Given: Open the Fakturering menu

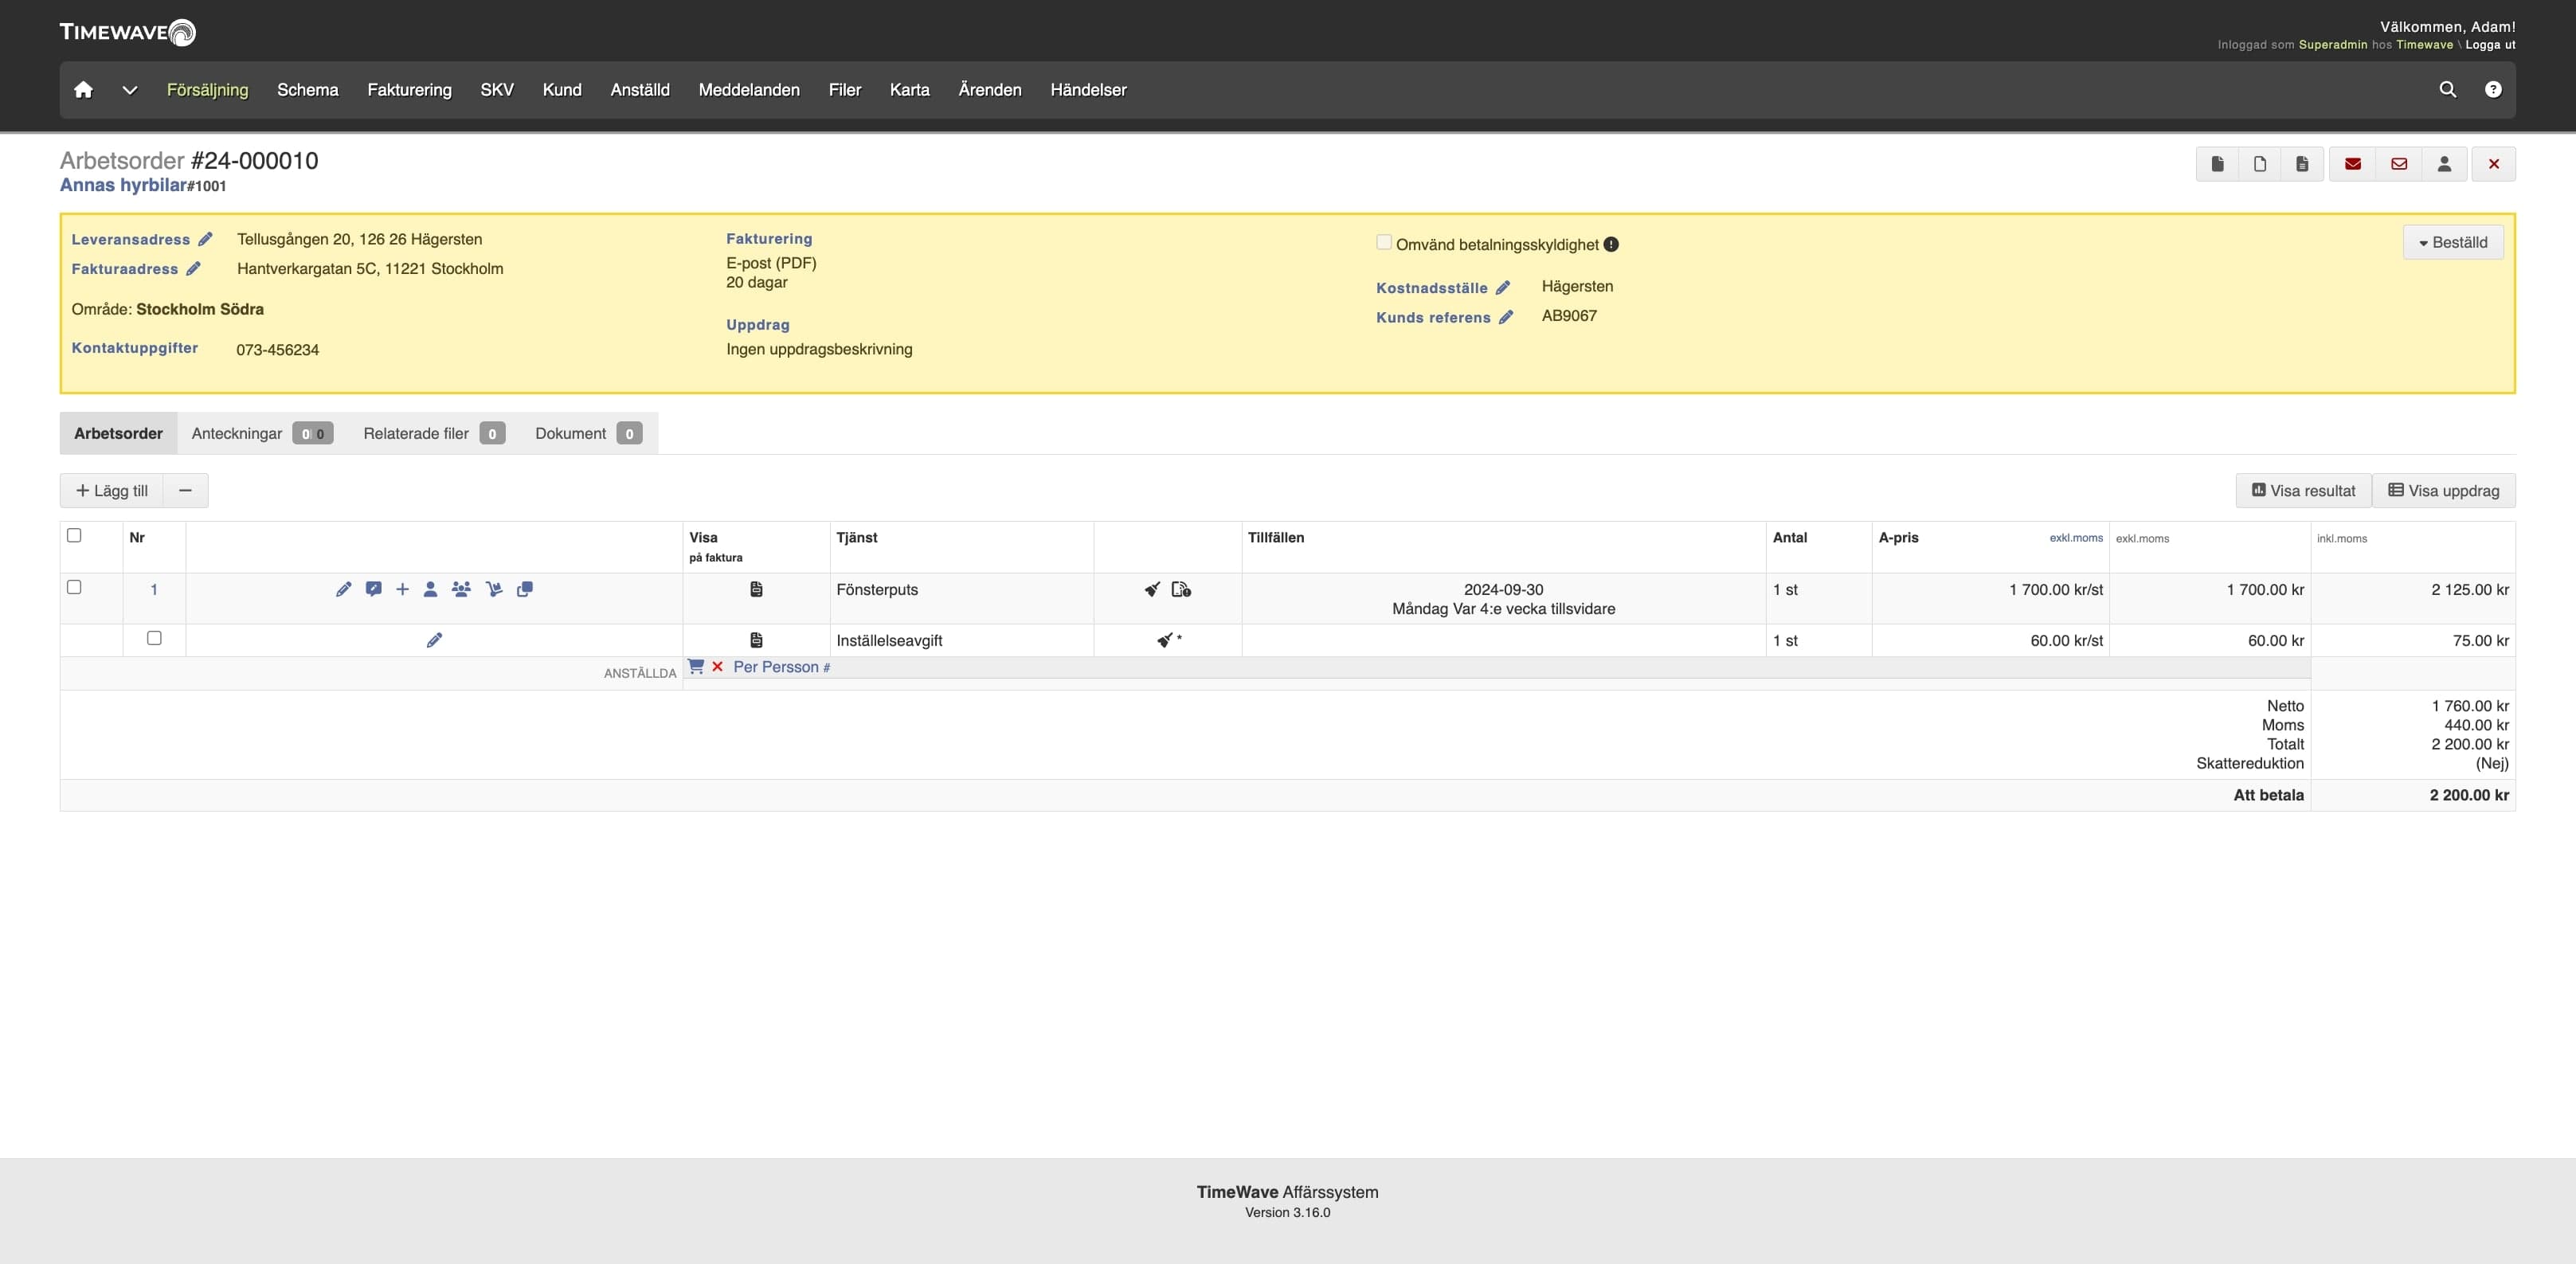Looking at the screenshot, I should (409, 90).
